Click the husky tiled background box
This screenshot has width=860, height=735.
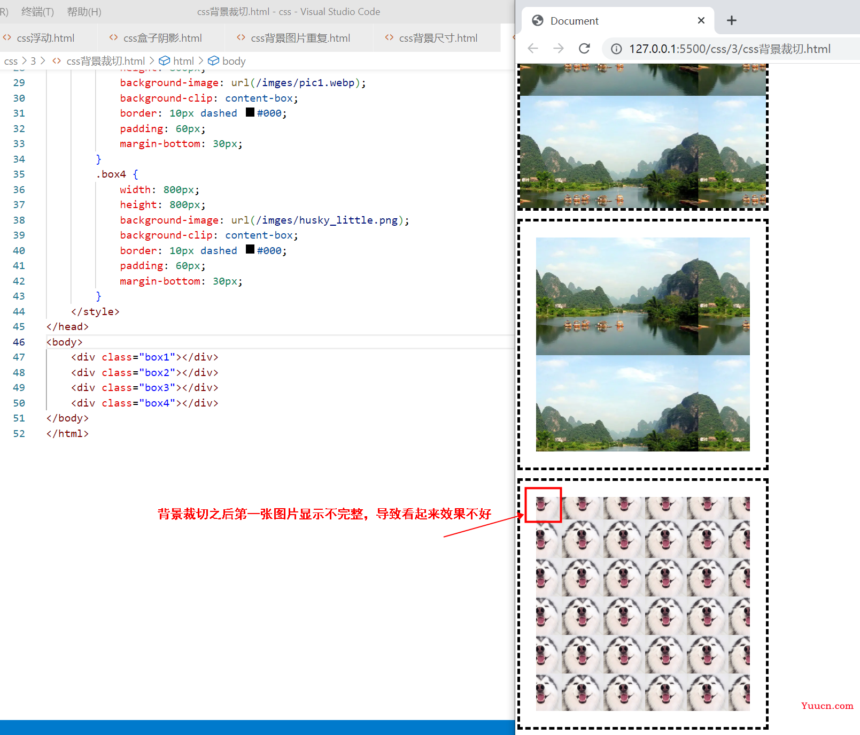[x=643, y=603]
